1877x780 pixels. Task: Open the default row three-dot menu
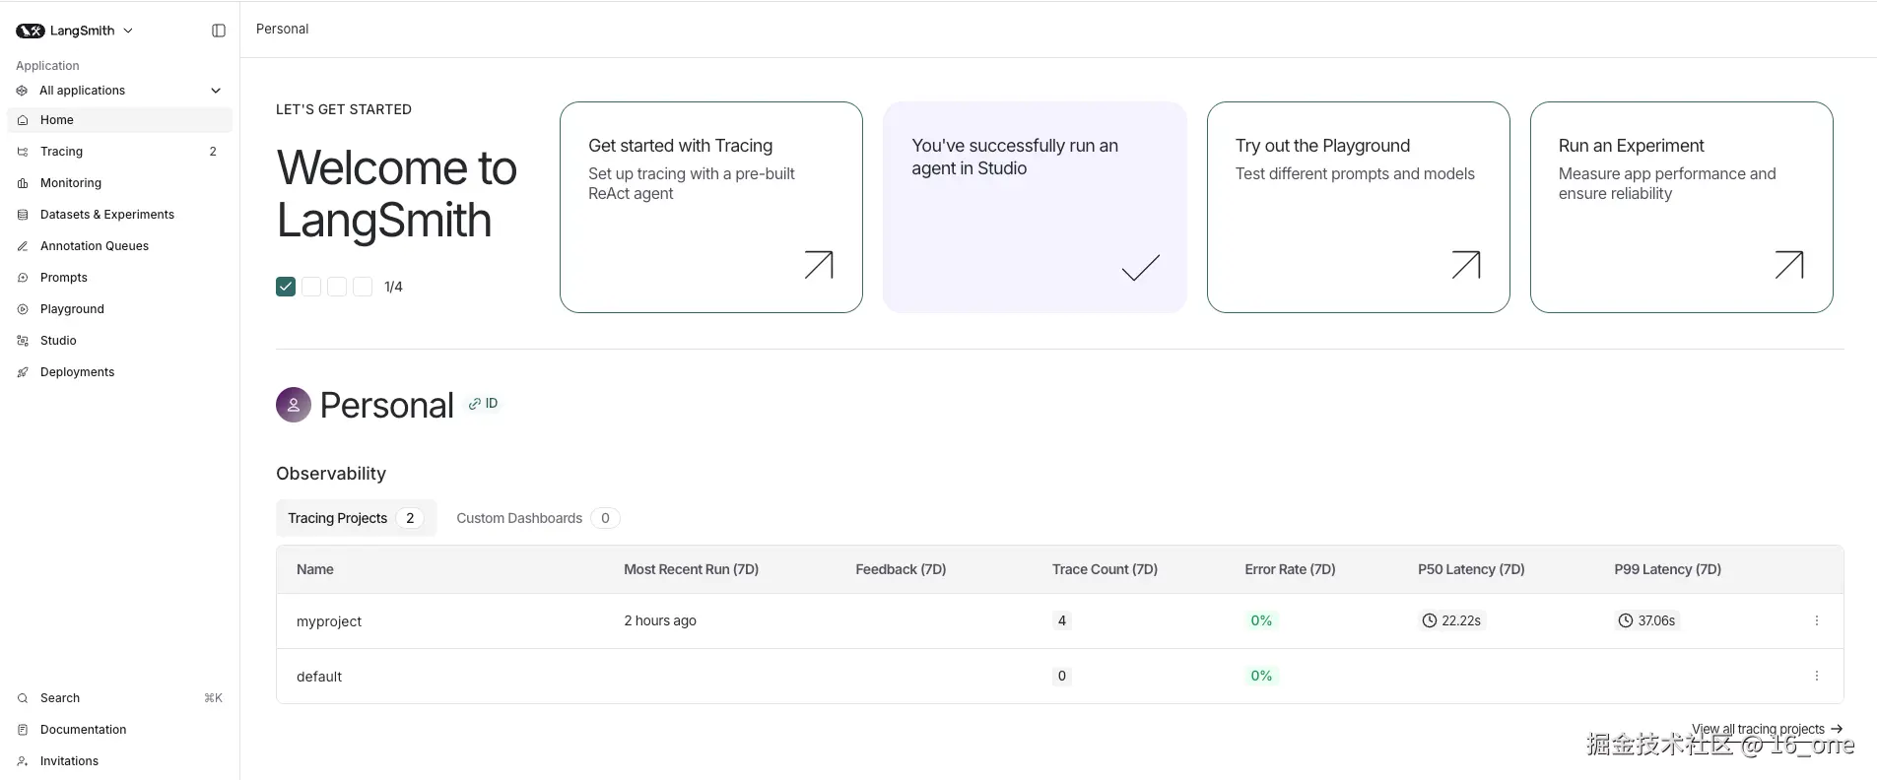pos(1817,676)
